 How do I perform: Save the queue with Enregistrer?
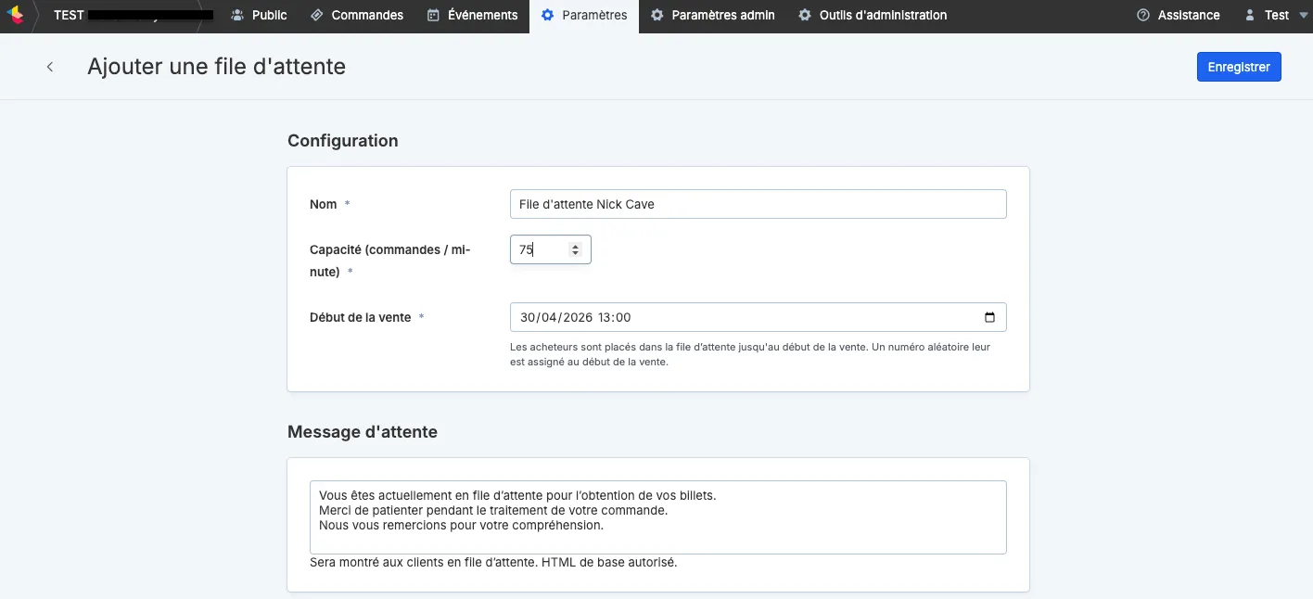1239,67
